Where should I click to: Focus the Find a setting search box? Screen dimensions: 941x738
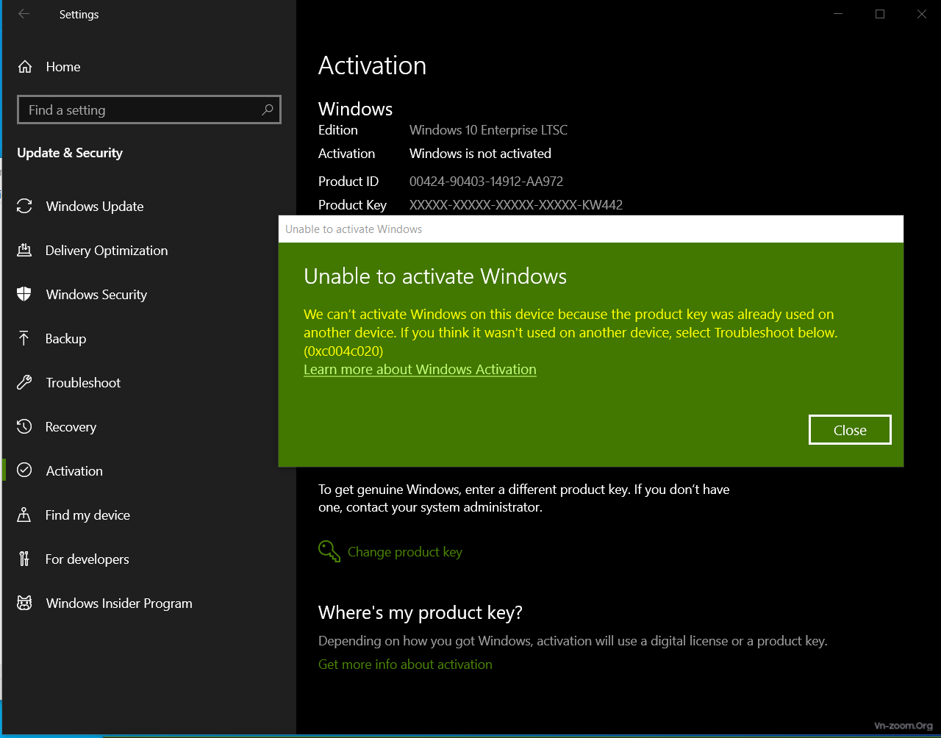click(140, 110)
